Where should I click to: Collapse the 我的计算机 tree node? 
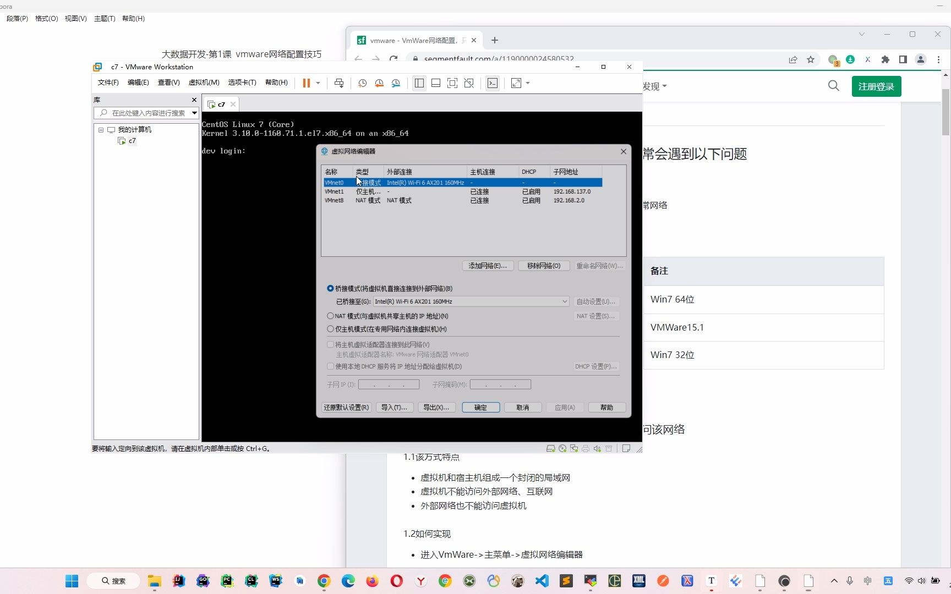pyautogui.click(x=101, y=130)
